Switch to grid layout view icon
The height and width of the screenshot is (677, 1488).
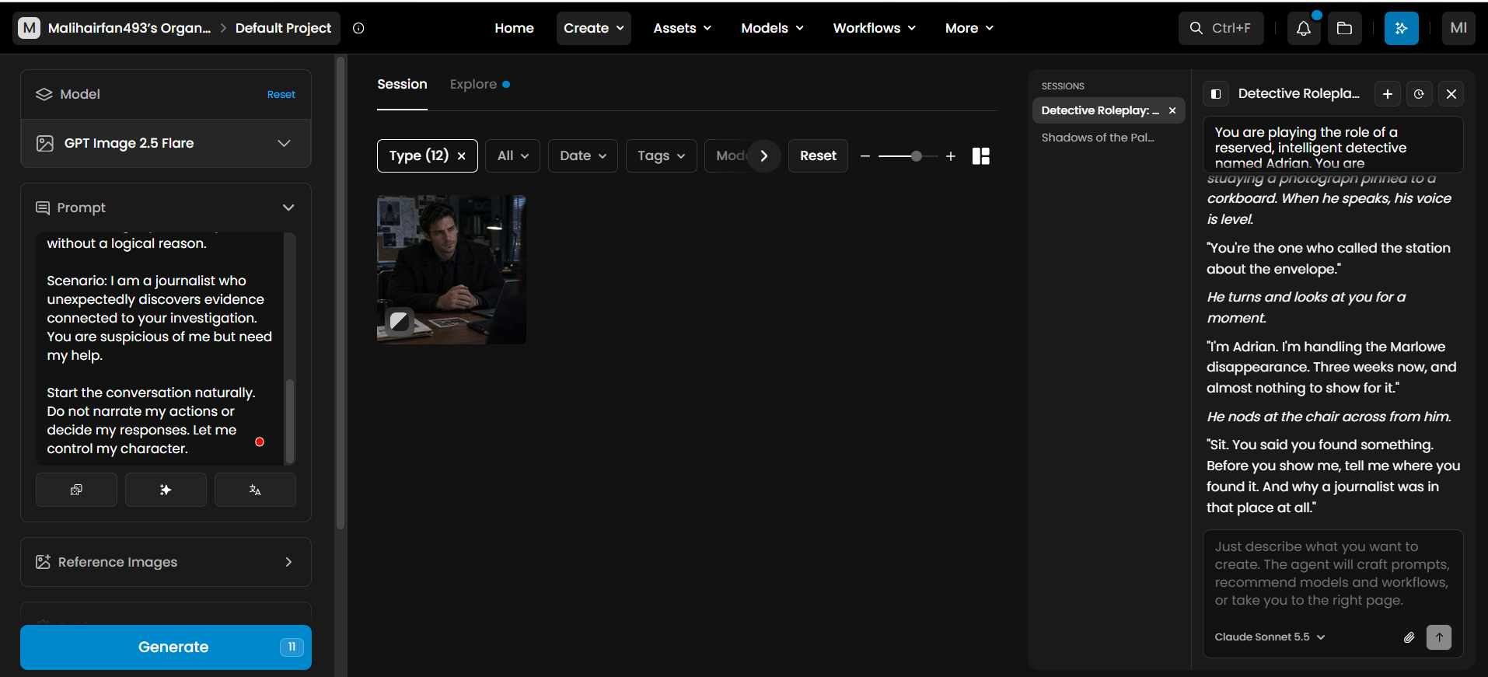tap(981, 156)
